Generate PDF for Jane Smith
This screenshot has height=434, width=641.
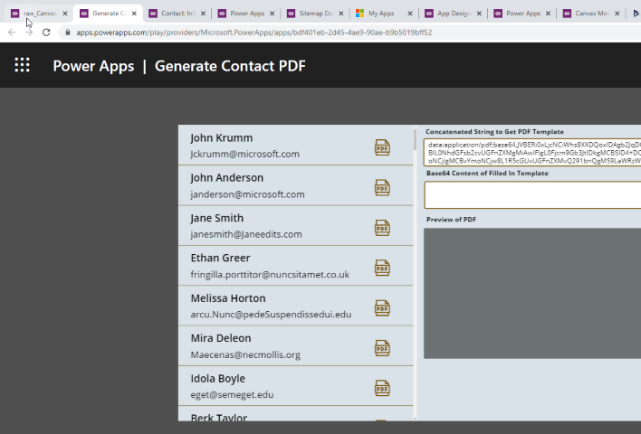coord(382,228)
